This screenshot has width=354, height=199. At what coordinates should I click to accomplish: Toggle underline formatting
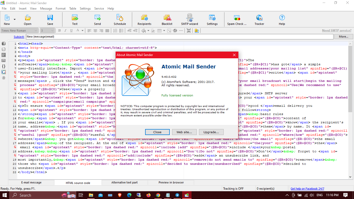tap(71, 31)
